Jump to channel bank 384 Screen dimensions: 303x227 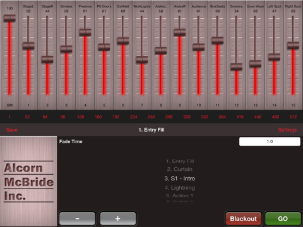(x=222, y=117)
